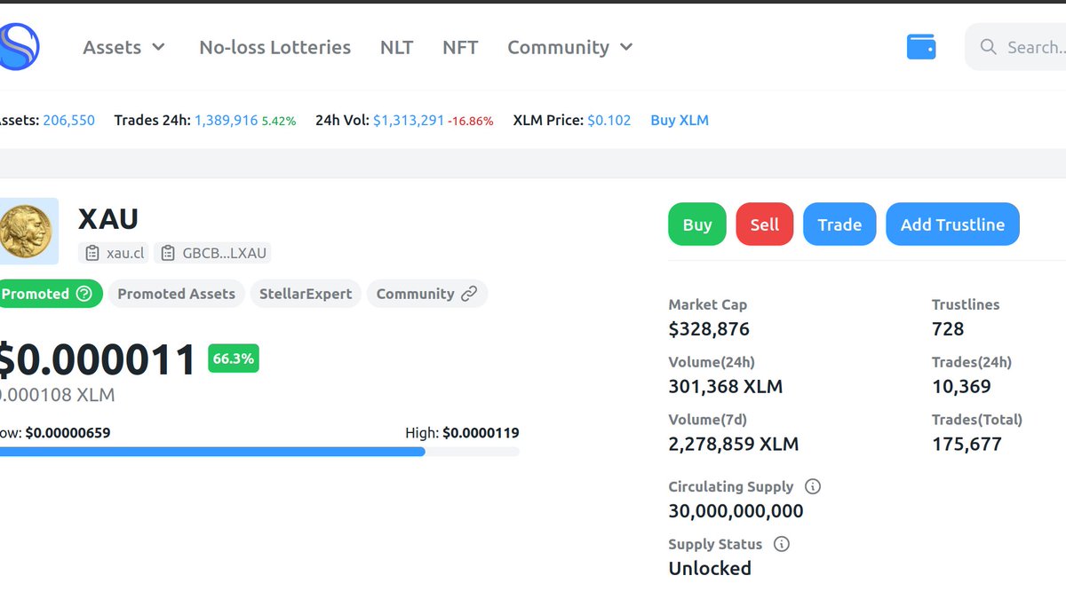This screenshot has width=1066, height=599.
Task: Open the NLT menu item
Action: coord(396,47)
